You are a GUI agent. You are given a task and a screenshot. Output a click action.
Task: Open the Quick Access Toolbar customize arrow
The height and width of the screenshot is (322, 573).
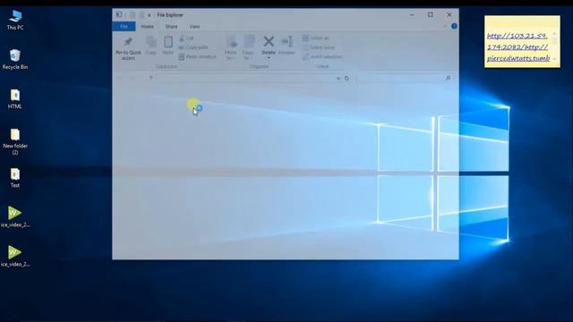click(x=150, y=15)
